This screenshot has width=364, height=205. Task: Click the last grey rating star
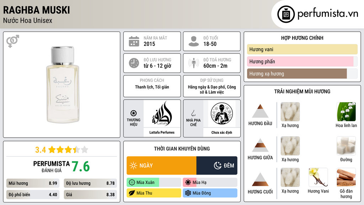(85, 149)
